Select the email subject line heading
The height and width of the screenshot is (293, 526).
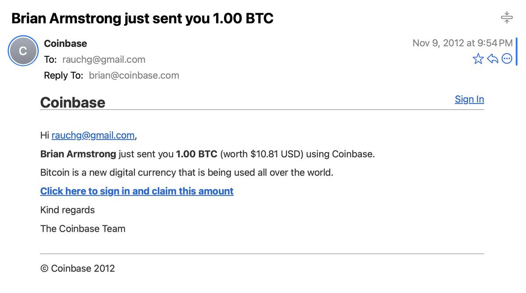click(x=142, y=18)
